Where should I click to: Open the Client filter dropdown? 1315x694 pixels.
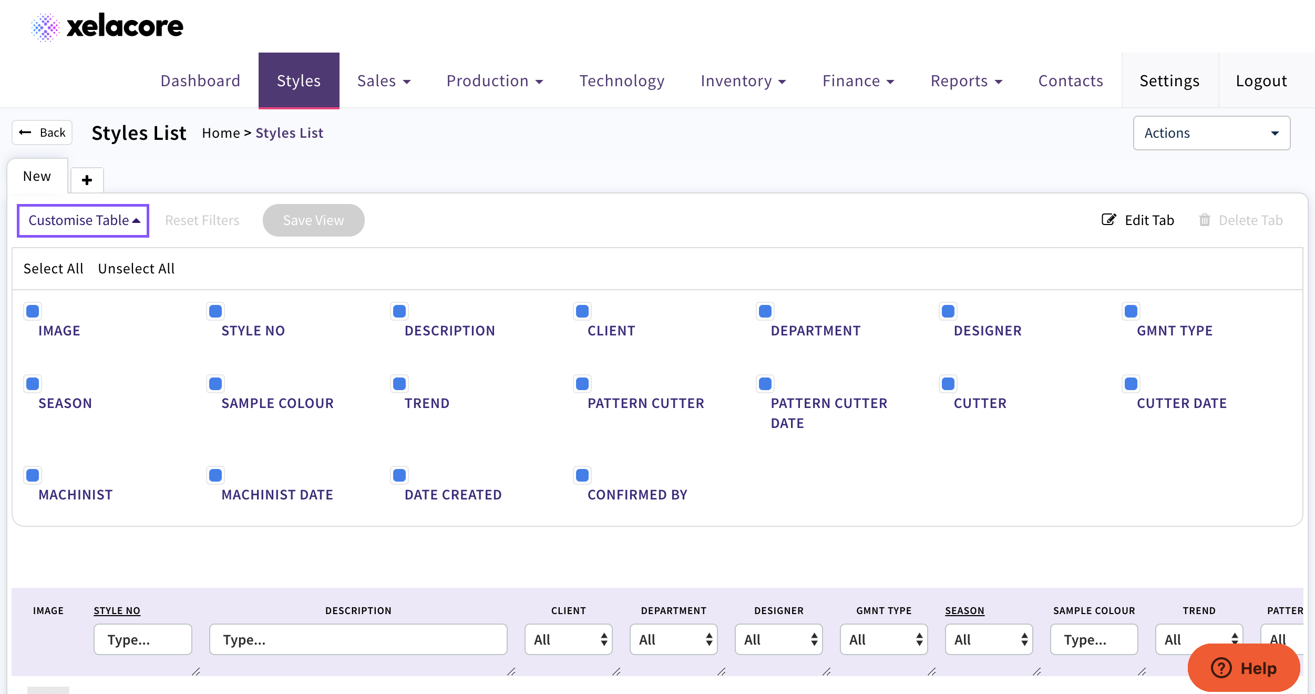coord(568,639)
